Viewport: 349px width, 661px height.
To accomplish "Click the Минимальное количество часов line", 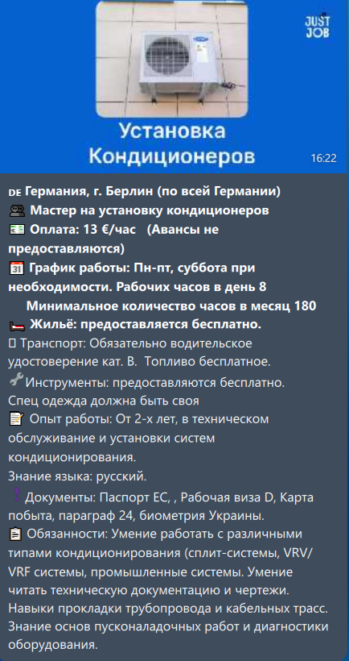I will tap(171, 306).
